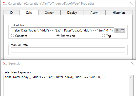
Task: Go to the Alarm tab
Action: click(94, 13)
